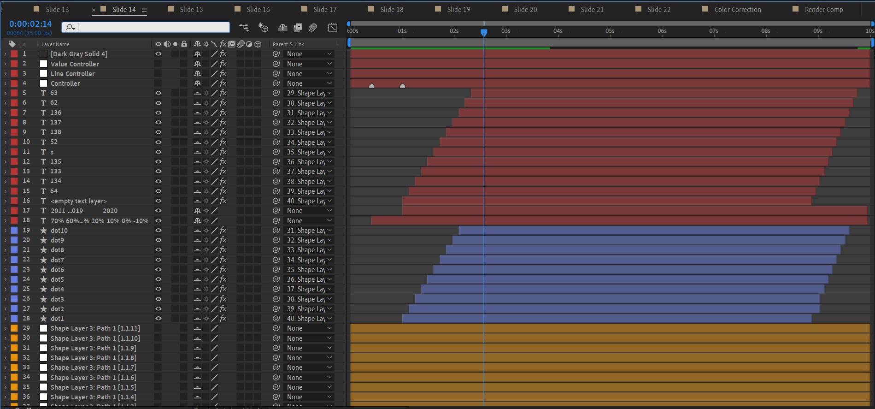The height and width of the screenshot is (409, 875).
Task: Click the blue current-time indicator handle
Action: (484, 33)
